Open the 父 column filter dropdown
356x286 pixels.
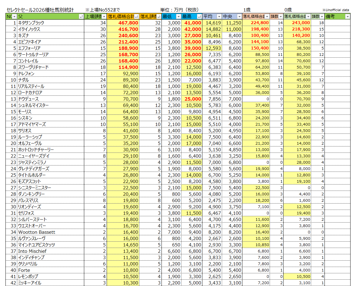click(x=81, y=17)
